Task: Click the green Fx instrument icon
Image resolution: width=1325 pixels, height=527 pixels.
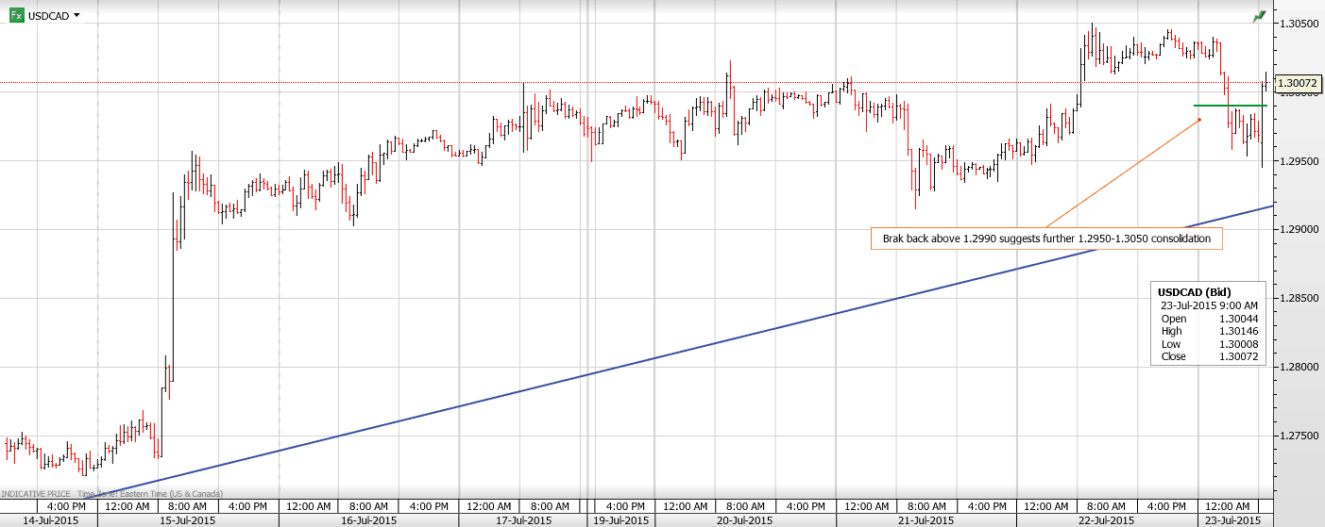Action: tap(16, 16)
